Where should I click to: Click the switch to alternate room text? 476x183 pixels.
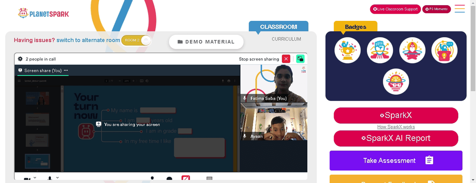click(x=89, y=40)
